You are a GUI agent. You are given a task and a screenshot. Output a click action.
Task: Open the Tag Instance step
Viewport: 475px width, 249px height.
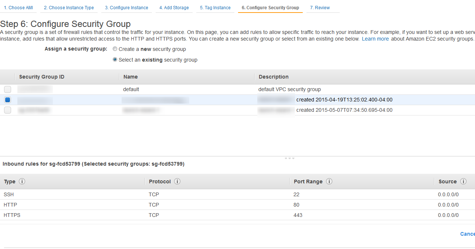[215, 7]
